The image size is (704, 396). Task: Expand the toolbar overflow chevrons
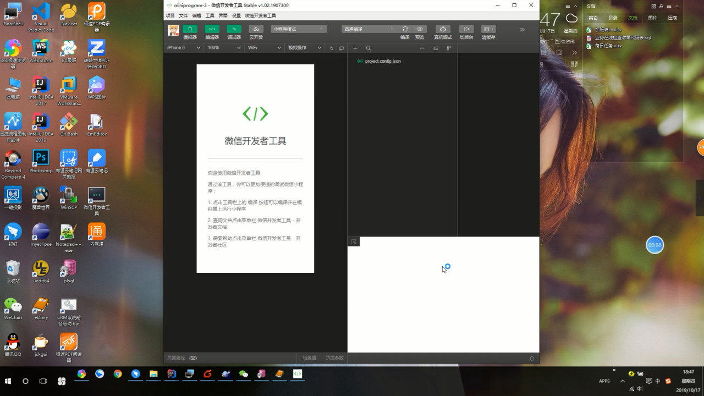pos(522,30)
